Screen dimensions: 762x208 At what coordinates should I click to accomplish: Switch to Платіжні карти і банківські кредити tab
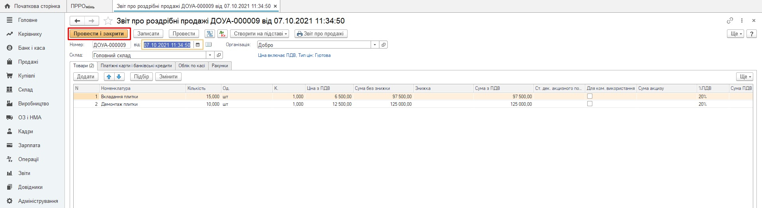tap(136, 66)
